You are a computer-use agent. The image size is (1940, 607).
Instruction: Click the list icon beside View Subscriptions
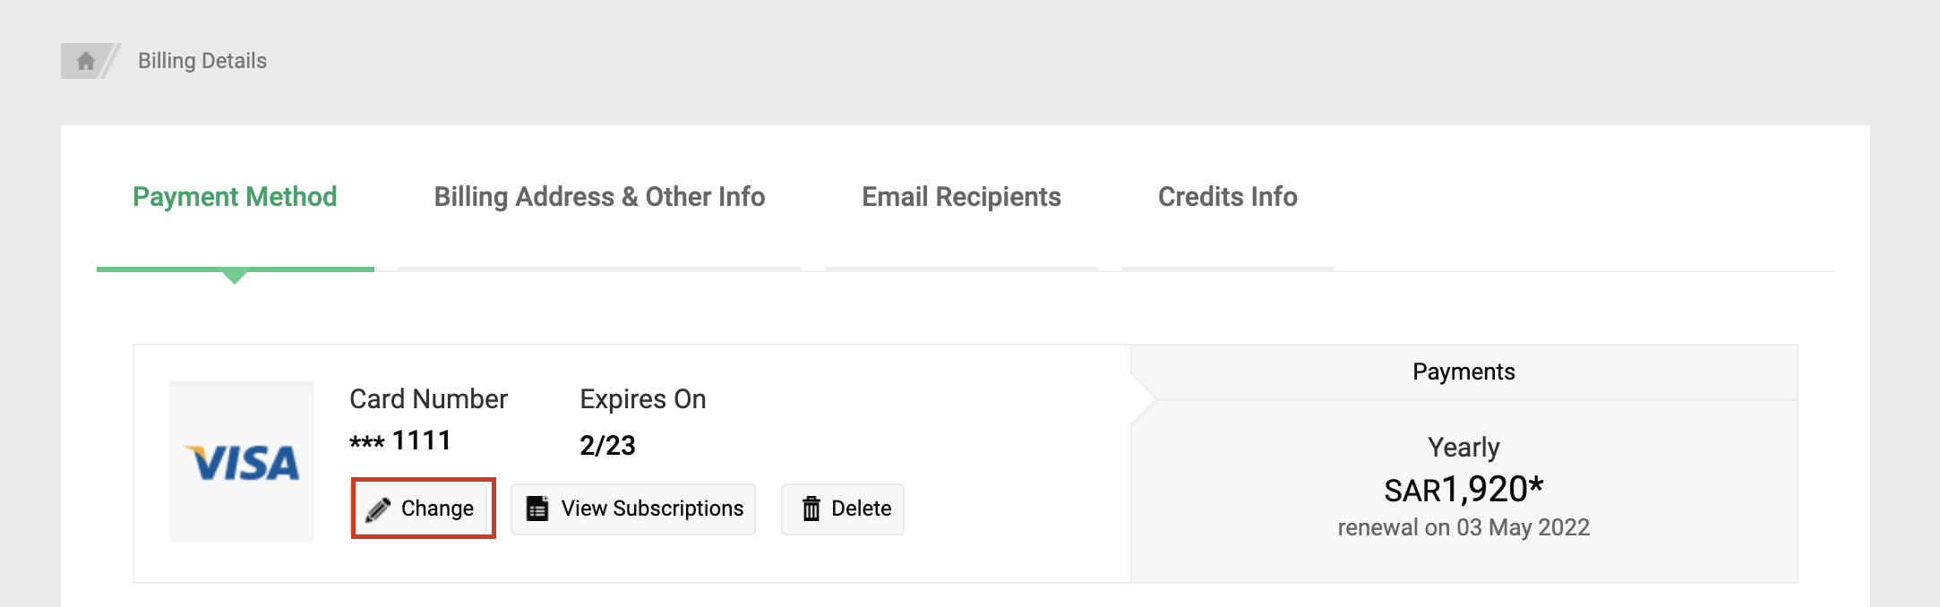click(537, 509)
